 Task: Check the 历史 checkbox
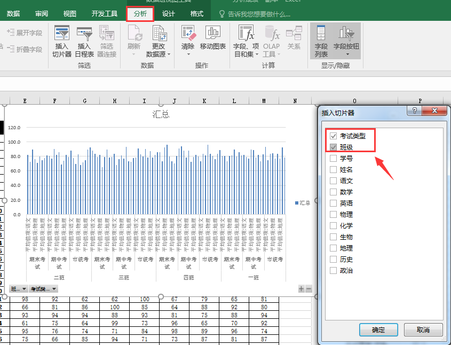click(334, 259)
